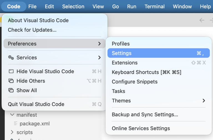
Task: Click the Preferences submenu chevron
Action: (x=100, y=44)
